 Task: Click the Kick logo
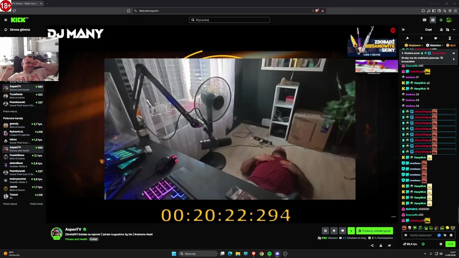[x=19, y=20]
